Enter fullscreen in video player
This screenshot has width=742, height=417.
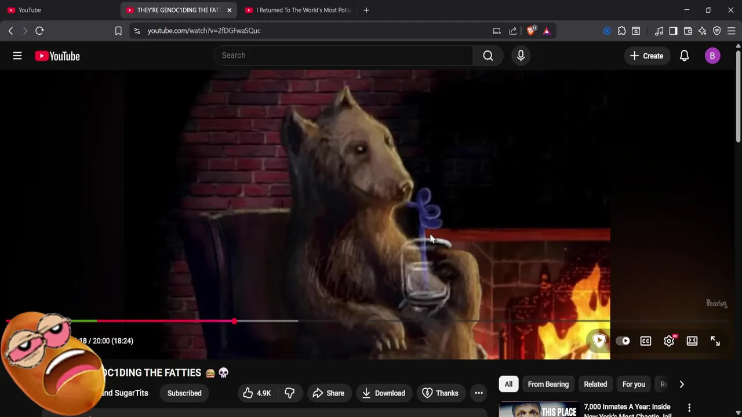tap(715, 341)
